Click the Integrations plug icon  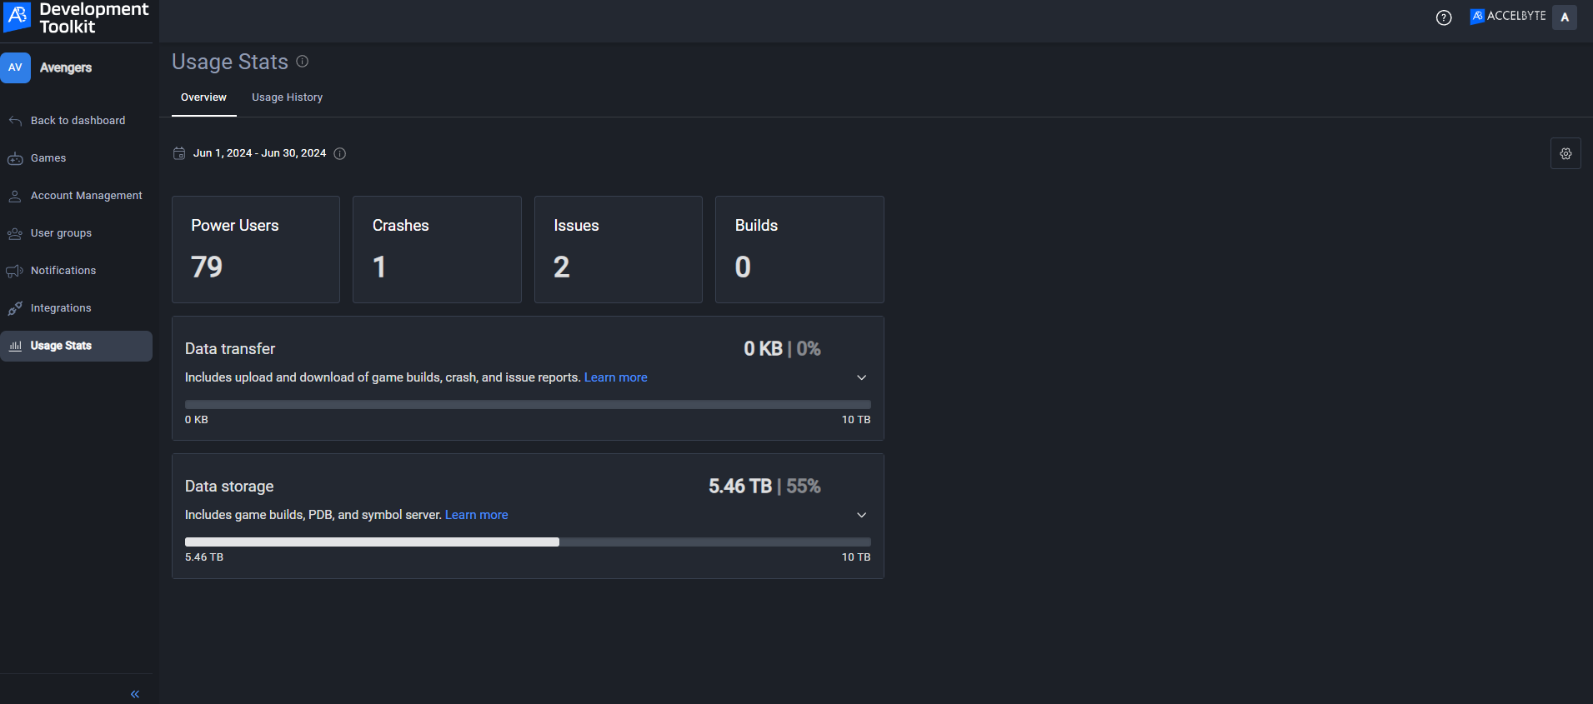pyautogui.click(x=15, y=308)
